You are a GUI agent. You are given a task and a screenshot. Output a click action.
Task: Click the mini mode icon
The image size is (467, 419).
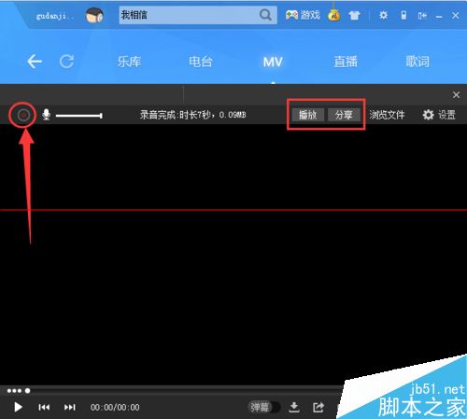[x=422, y=16]
